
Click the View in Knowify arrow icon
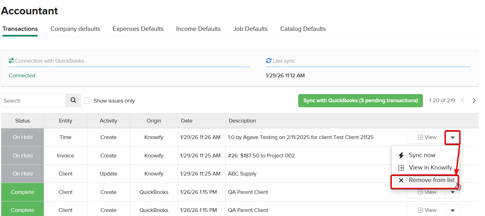pyautogui.click(x=401, y=168)
